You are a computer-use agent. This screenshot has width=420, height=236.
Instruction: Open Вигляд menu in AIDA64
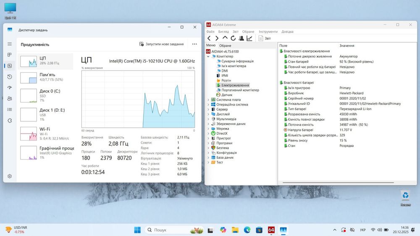click(223, 31)
